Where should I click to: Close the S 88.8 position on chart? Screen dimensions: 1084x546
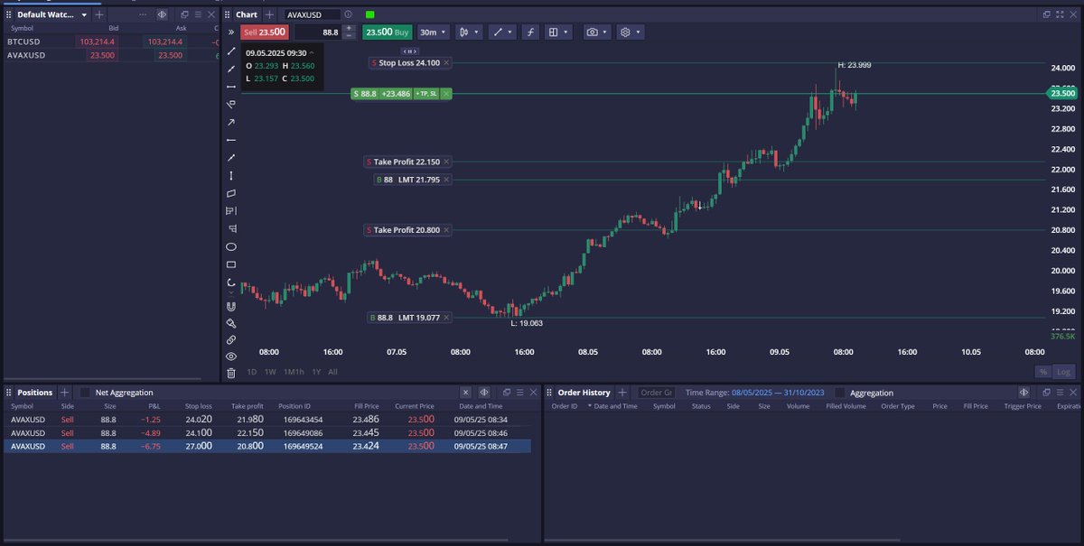(x=446, y=94)
